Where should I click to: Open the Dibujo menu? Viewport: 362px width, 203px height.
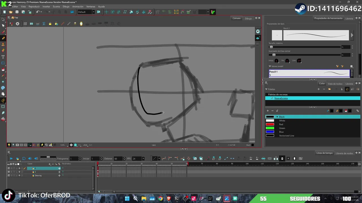[66, 6]
